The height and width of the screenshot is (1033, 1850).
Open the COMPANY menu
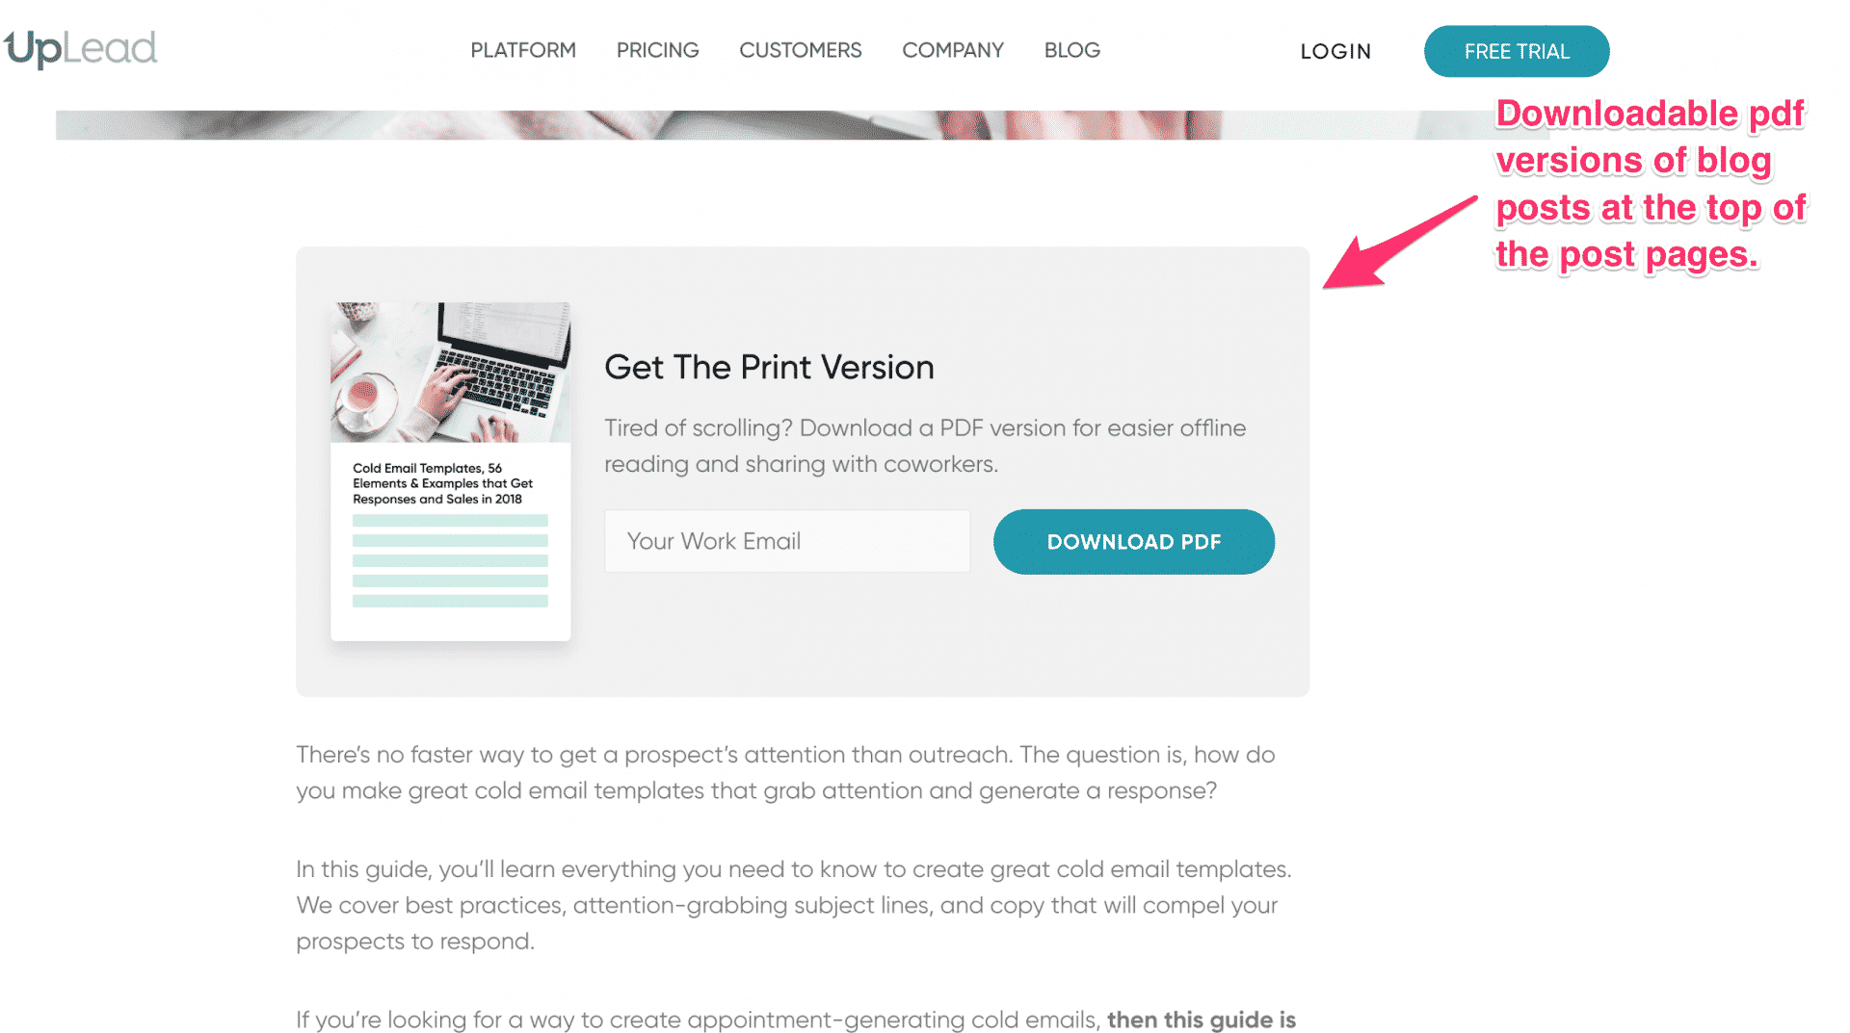tap(953, 50)
